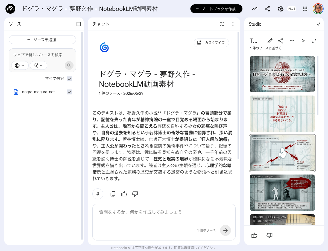Open the analytics trend icon
This screenshot has height=251, width=328.
point(254,9)
